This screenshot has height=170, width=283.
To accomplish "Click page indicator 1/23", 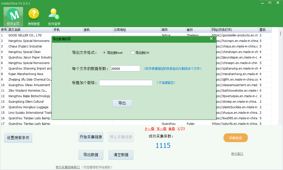I will coord(181,129).
